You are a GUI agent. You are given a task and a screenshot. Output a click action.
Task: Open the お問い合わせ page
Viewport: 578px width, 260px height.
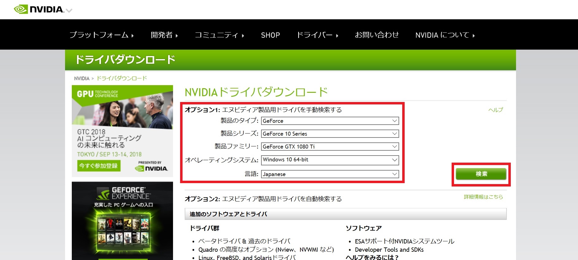377,35
